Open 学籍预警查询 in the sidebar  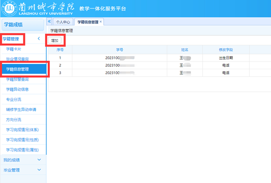coord(23,80)
